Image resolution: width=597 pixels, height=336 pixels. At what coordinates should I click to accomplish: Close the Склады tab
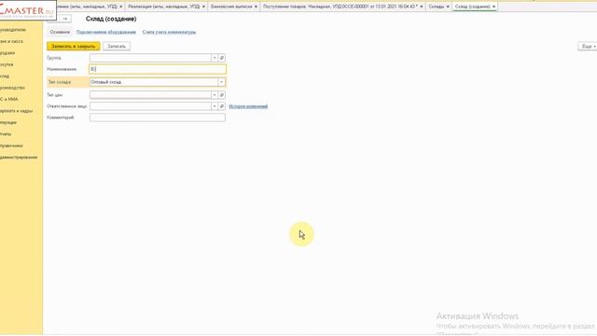448,7
